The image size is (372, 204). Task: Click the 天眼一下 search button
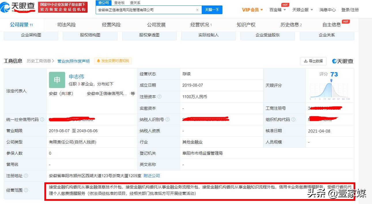[x=212, y=10]
